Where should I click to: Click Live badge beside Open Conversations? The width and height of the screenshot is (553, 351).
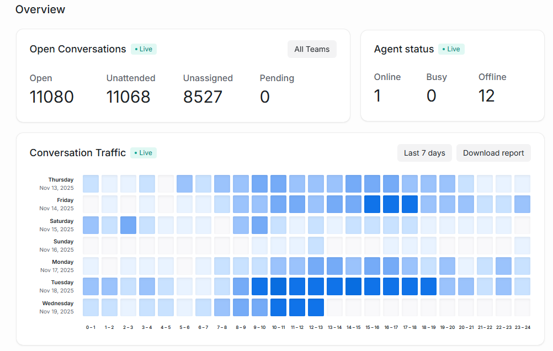pyautogui.click(x=143, y=49)
